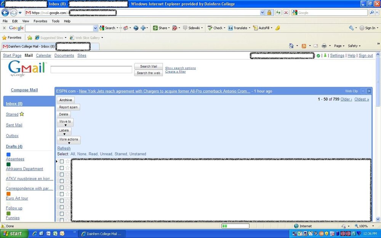381x238 pixels.
Task: Click the Print icon in command bar
Action: pos(324,46)
